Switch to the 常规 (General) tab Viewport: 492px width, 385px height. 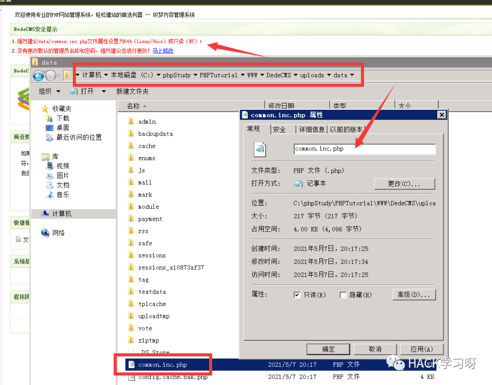point(254,128)
